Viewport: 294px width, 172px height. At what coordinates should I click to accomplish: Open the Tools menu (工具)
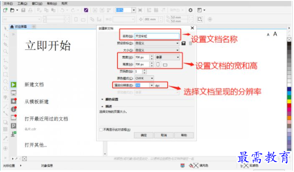22,3
